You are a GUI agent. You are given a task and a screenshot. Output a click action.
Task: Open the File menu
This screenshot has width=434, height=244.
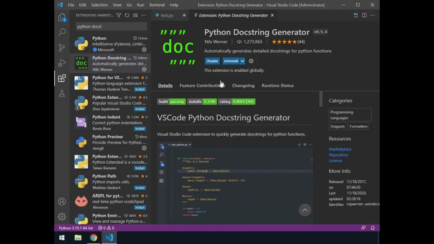tap(71, 5)
